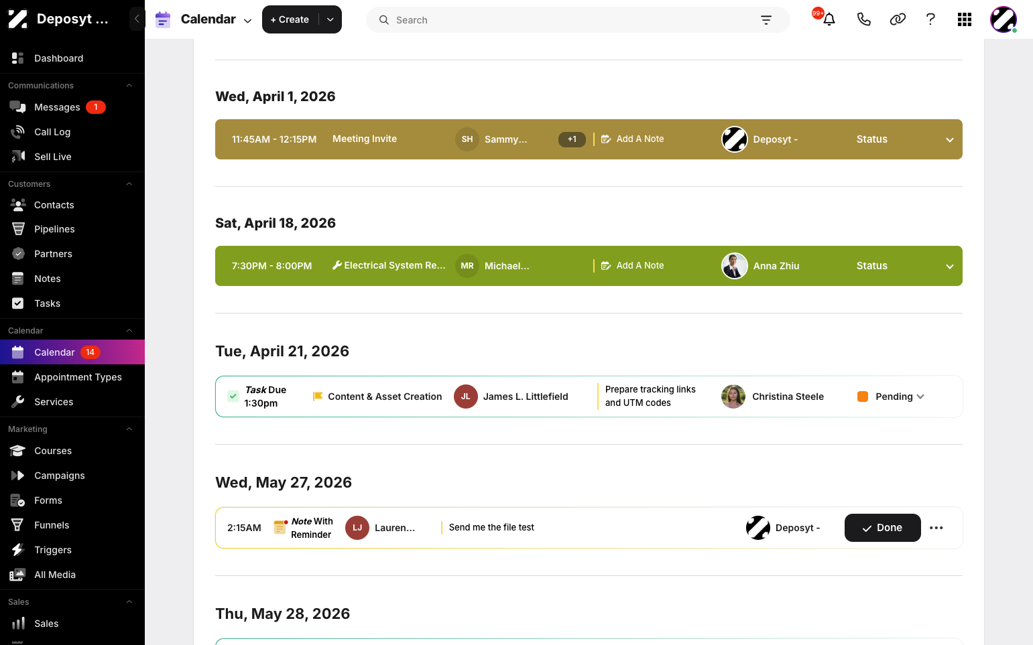The height and width of the screenshot is (645, 1033).
Task: Click the Deposyt logo in sidebar
Action: 17,19
